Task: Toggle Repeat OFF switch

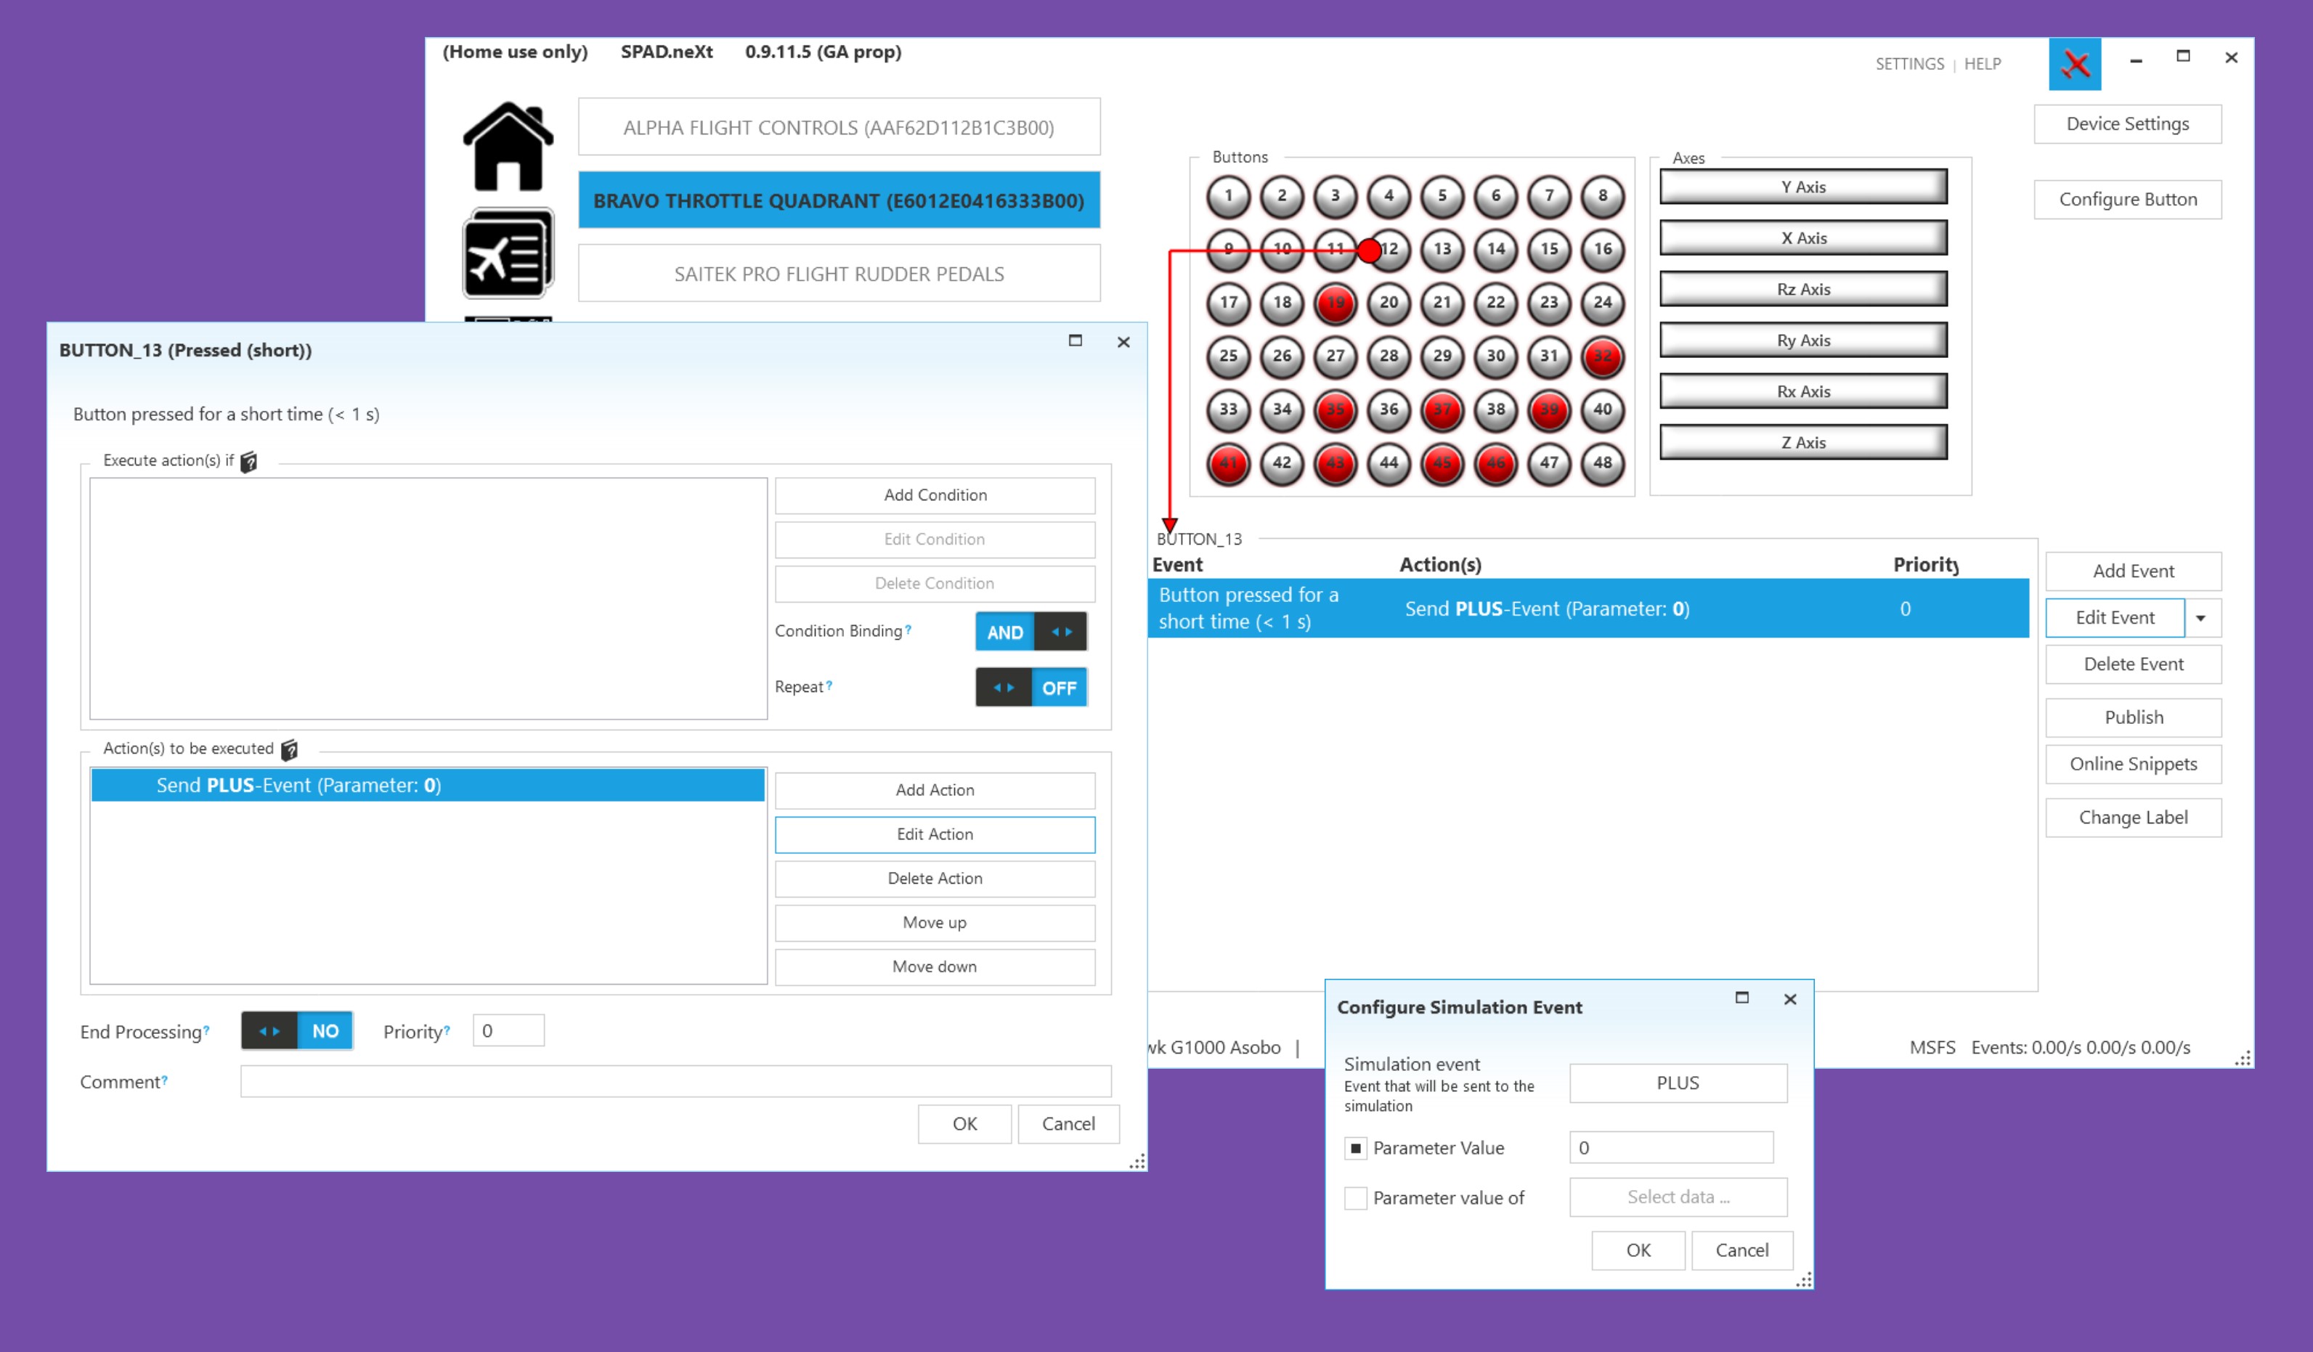Action: tap(1031, 688)
